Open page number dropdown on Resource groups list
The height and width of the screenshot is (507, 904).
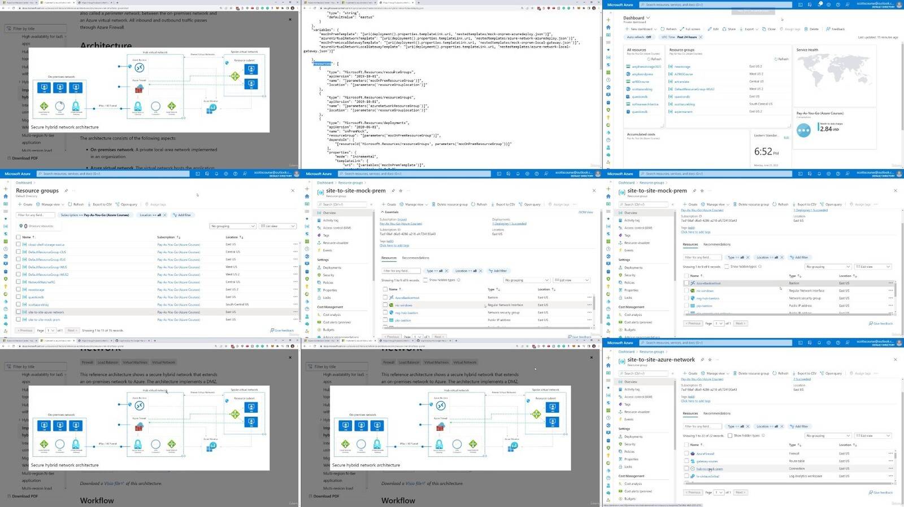(x=51, y=330)
